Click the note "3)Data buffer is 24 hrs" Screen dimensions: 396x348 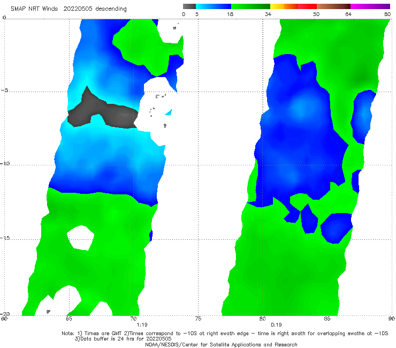[123, 339]
